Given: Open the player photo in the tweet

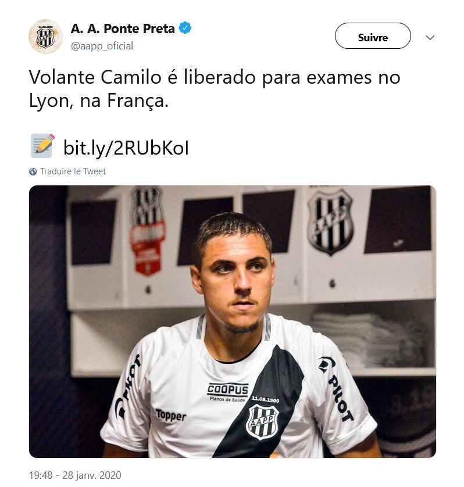Looking at the screenshot, I should [x=233, y=321].
